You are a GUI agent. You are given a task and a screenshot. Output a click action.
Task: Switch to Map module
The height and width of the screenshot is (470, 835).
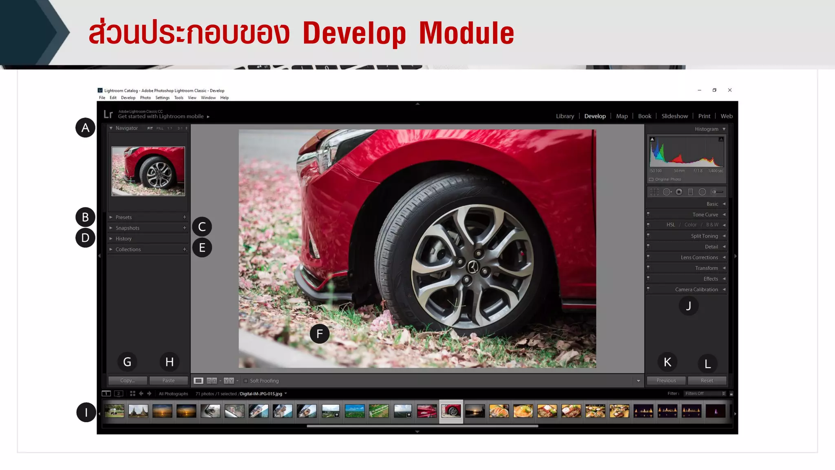622,116
